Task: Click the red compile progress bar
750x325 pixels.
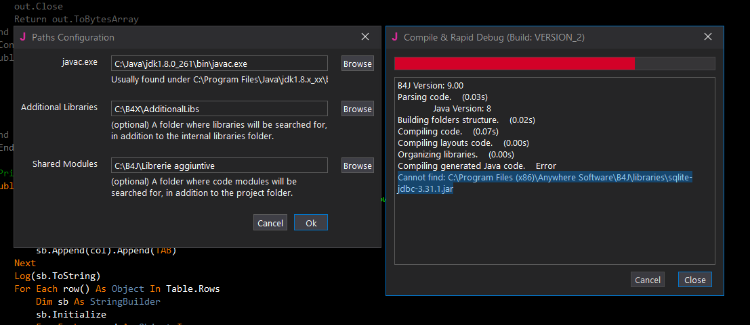Action: click(x=515, y=64)
